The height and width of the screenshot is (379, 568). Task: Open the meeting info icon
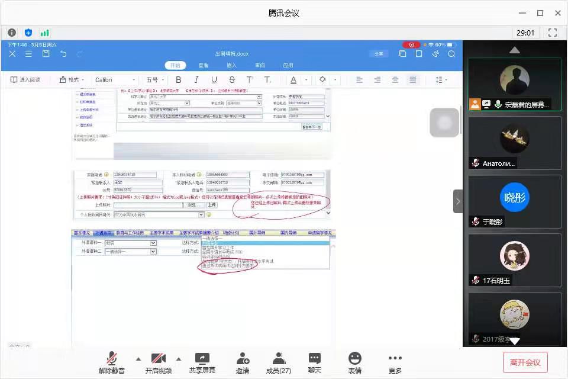[x=12, y=33]
